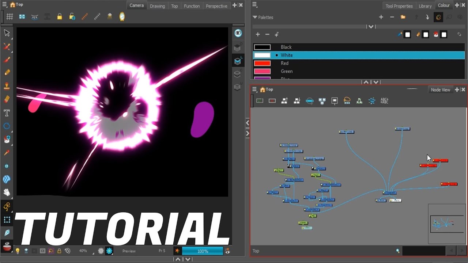Select the Black colour row
The image size is (468, 263).
pyautogui.click(x=359, y=47)
